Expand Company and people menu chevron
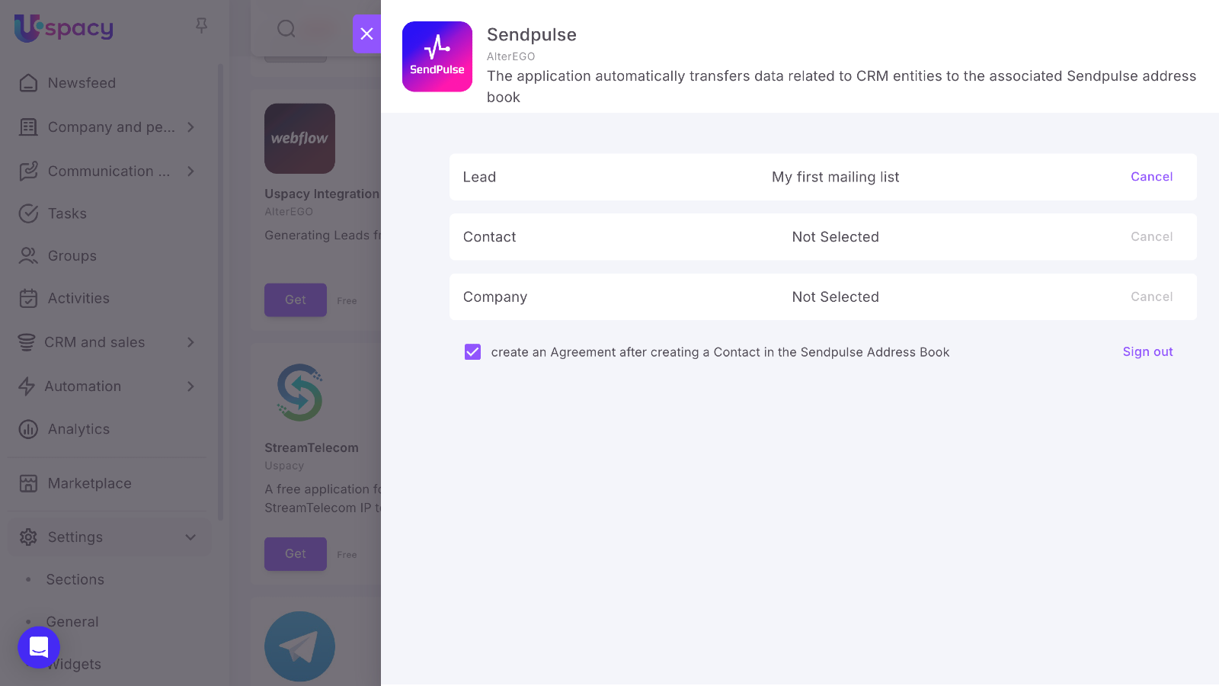Screen dimensions: 1219x686 190,127
